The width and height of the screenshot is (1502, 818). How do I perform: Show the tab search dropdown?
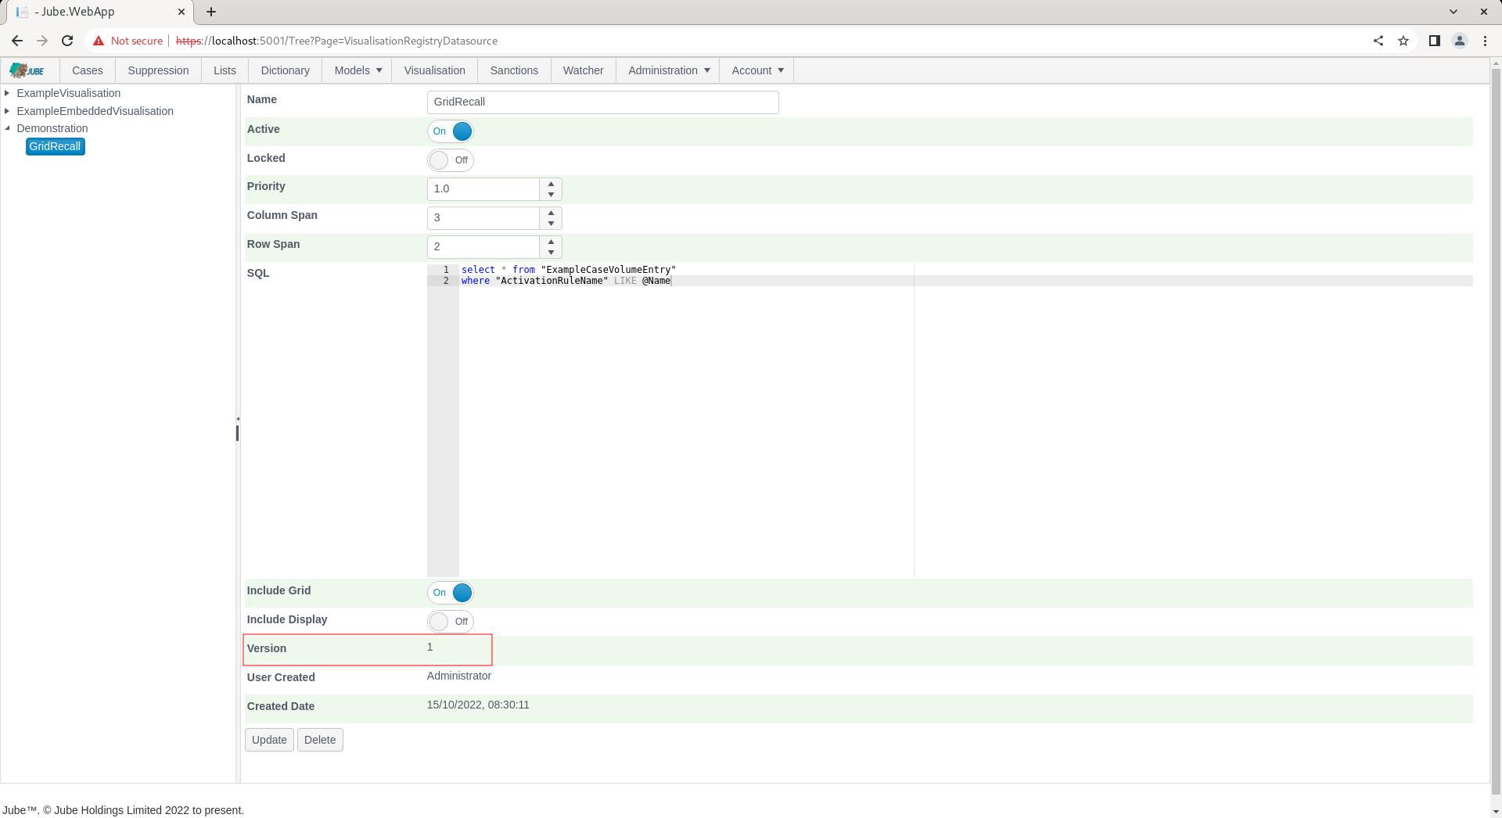click(1453, 12)
